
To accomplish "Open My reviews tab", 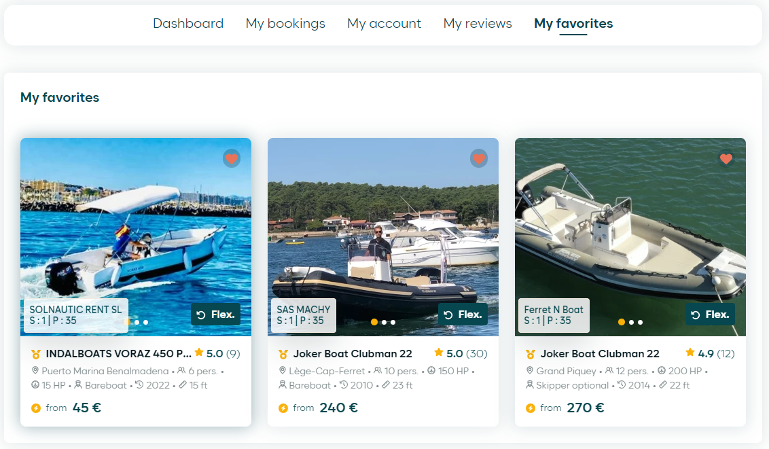I will [x=478, y=24].
